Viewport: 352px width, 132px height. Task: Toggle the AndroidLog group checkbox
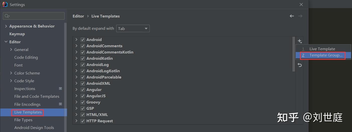83,65
